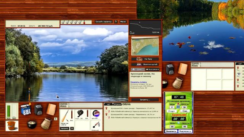
Task: Click the reel wear red bar
Action: point(87,113)
